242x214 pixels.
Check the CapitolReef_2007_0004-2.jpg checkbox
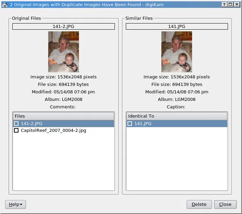[x=16, y=130]
